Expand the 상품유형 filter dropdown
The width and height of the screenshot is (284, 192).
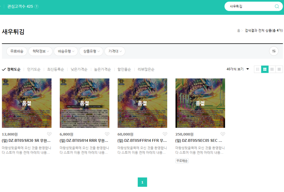tap(91, 51)
